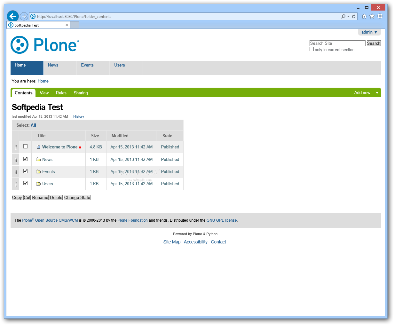
Task: Click the Search button
Action: [x=374, y=43]
